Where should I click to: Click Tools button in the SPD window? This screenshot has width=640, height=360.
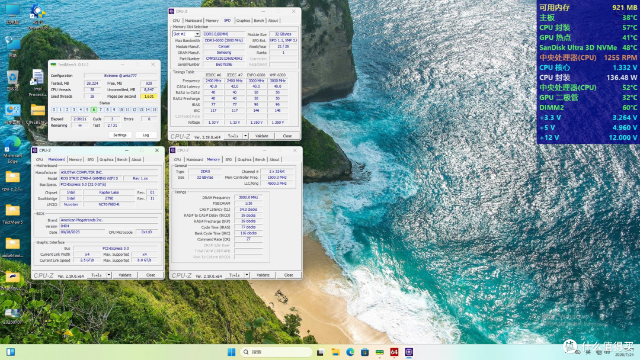tap(233, 136)
